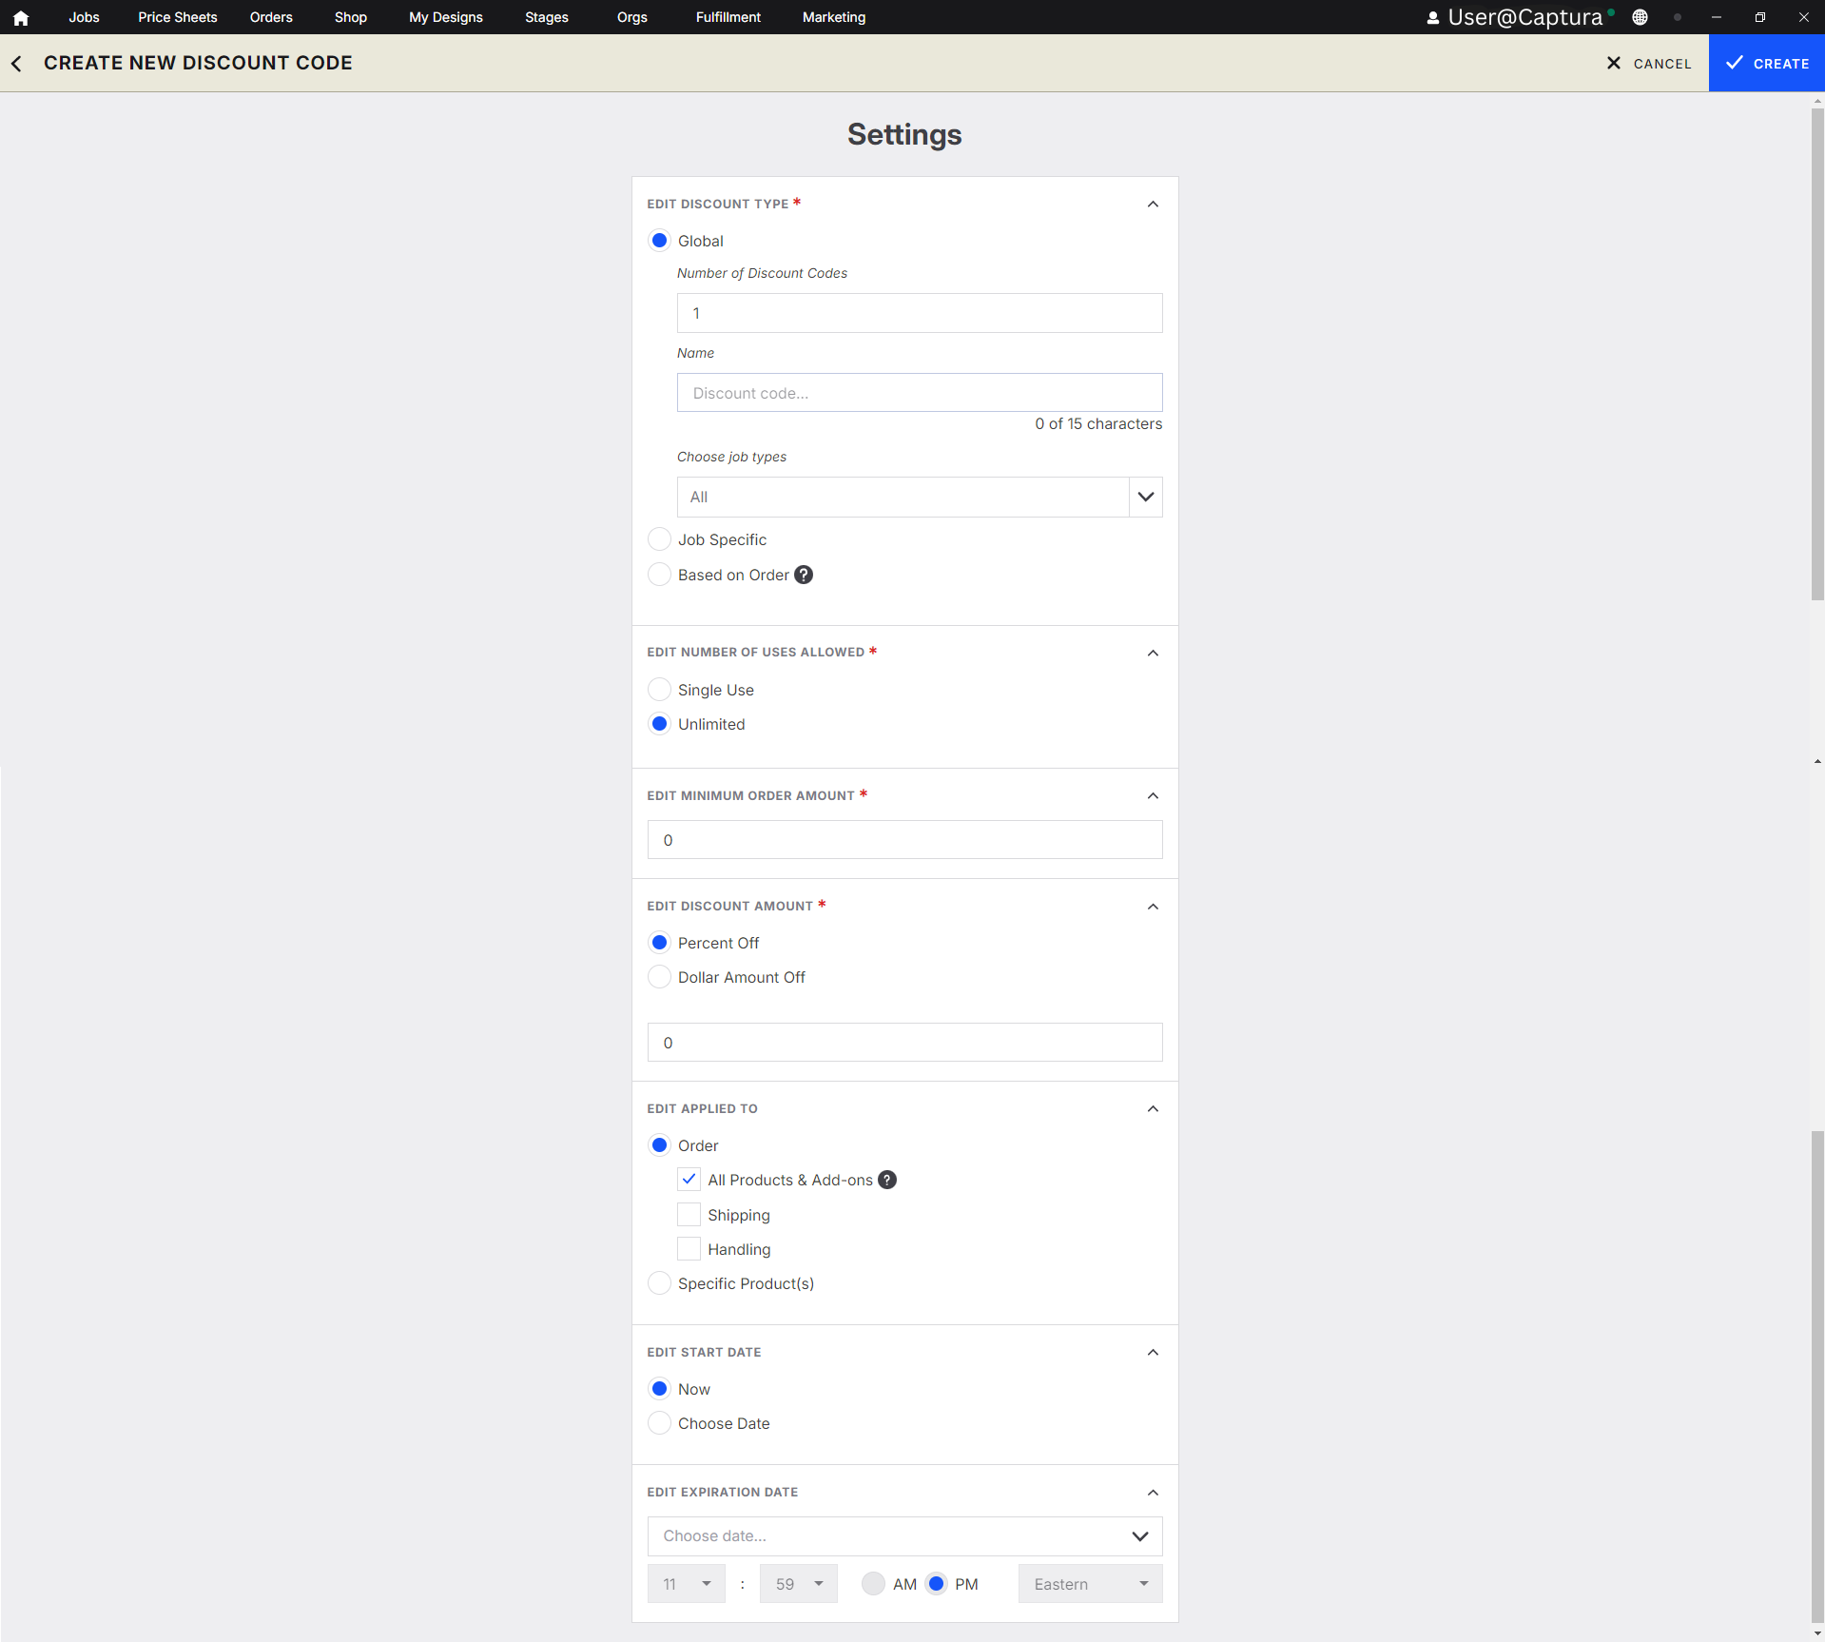
Task: Click the Create button
Action: pyautogui.click(x=1767, y=63)
